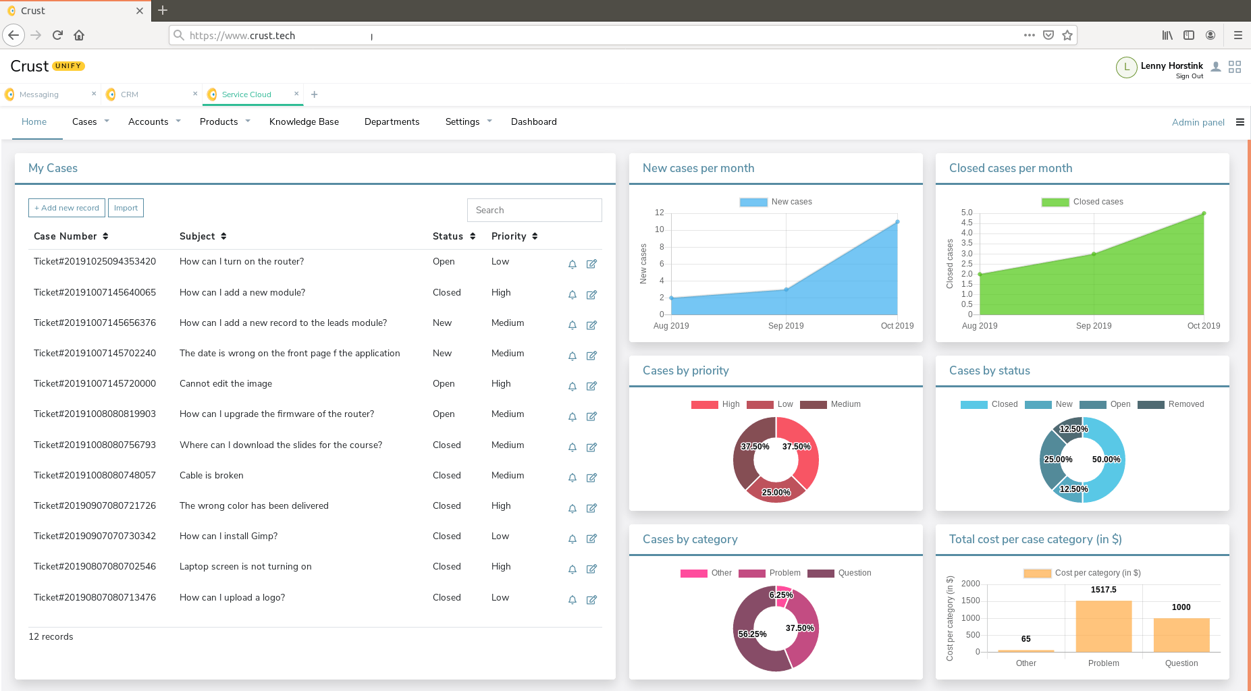Switch to the CRM tab
This screenshot has width=1251, height=691.
[x=130, y=94]
